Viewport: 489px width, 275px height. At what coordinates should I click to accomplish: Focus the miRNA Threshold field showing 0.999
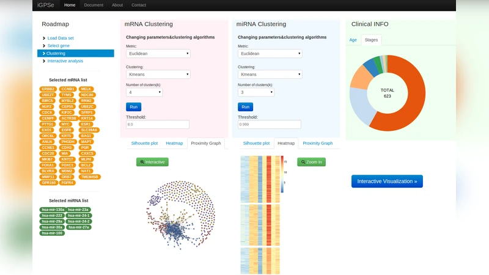pos(270,125)
